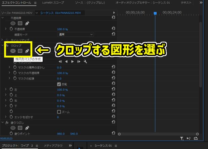Track selected mask backward one frame

pos(60,62)
